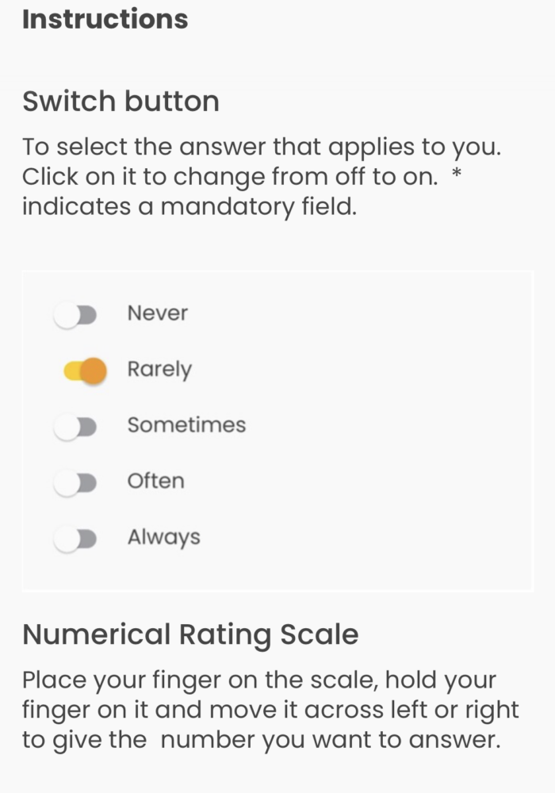Activate the Always toggle
Viewport: 555px width, 793px height.
point(75,539)
